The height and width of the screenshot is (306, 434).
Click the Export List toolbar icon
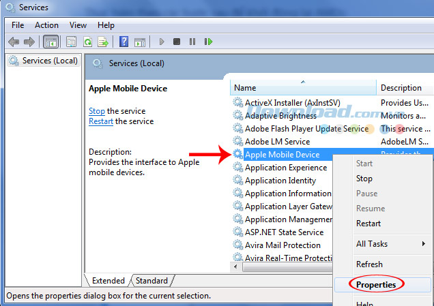(x=104, y=42)
